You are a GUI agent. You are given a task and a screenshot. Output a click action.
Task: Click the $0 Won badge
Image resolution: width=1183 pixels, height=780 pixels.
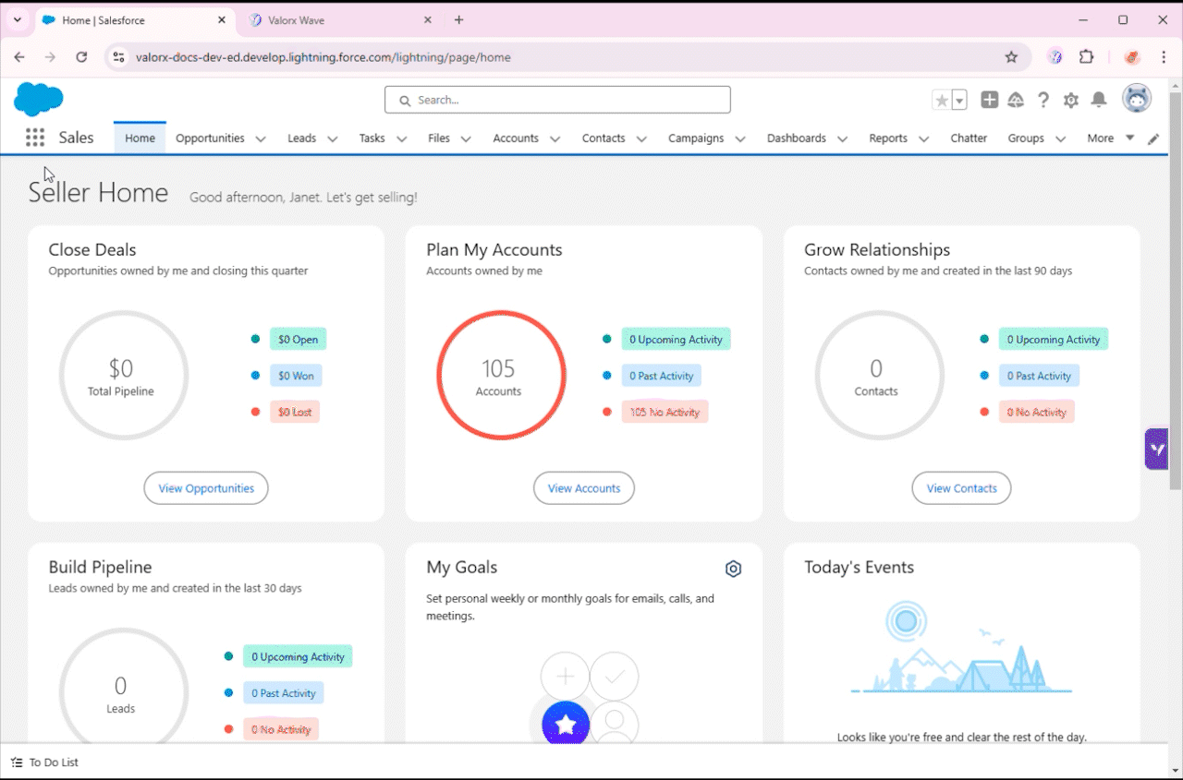[x=296, y=376]
